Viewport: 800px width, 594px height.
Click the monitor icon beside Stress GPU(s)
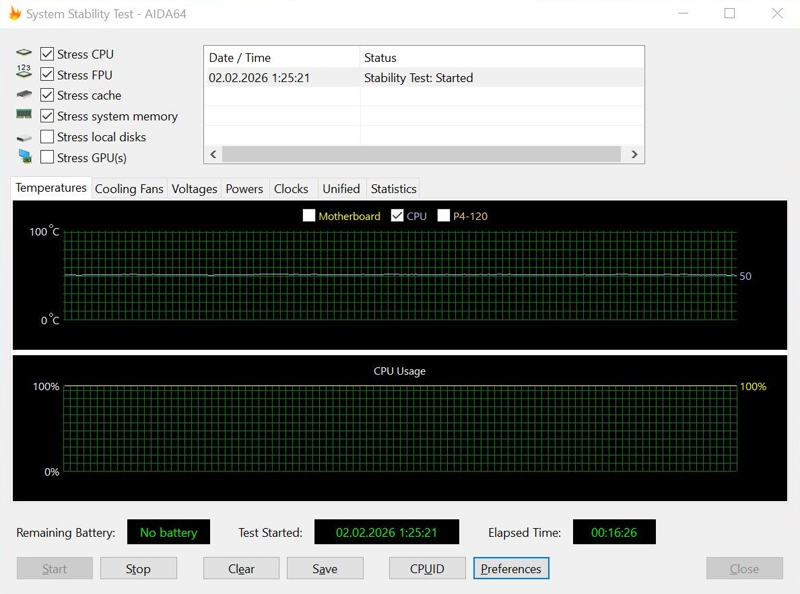[25, 157]
